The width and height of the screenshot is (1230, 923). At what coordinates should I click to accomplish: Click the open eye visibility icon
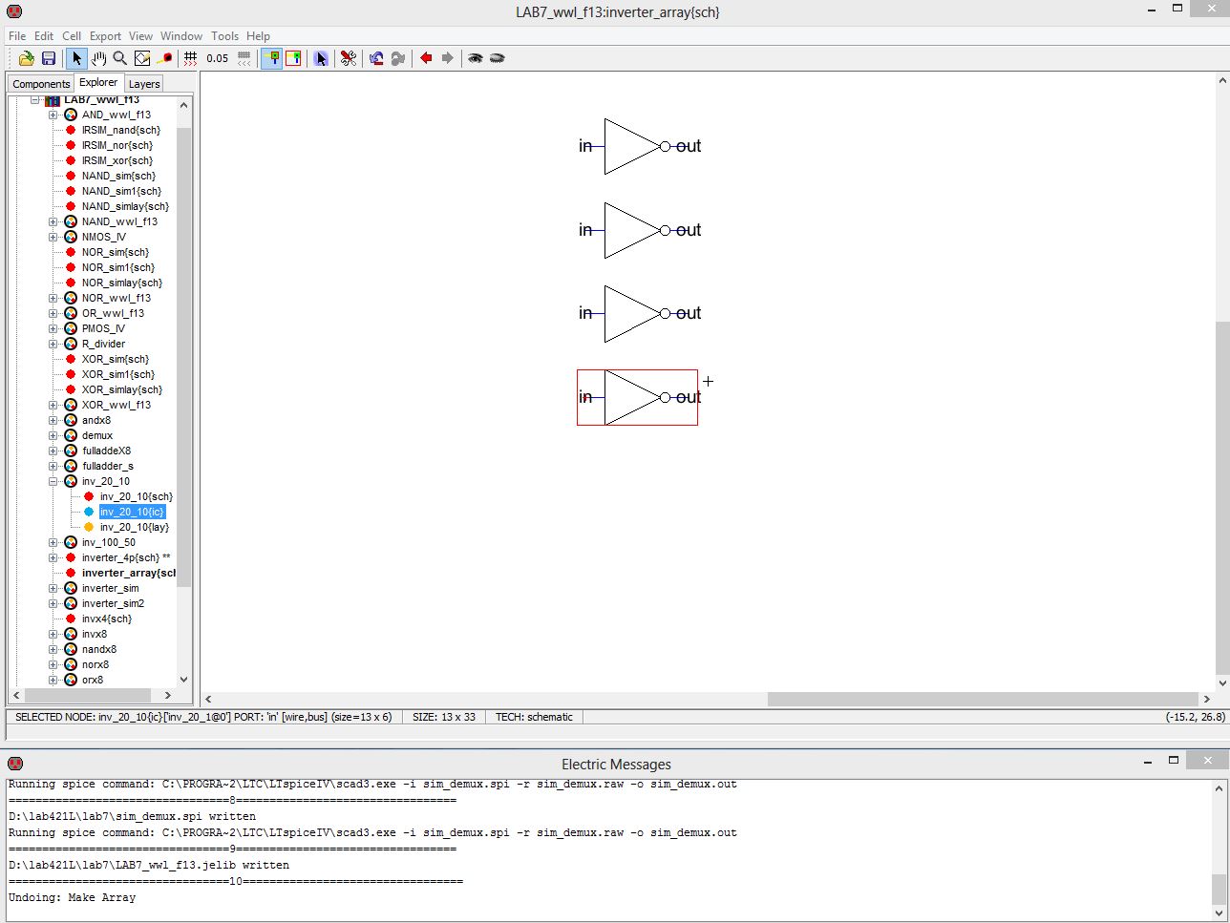[475, 58]
